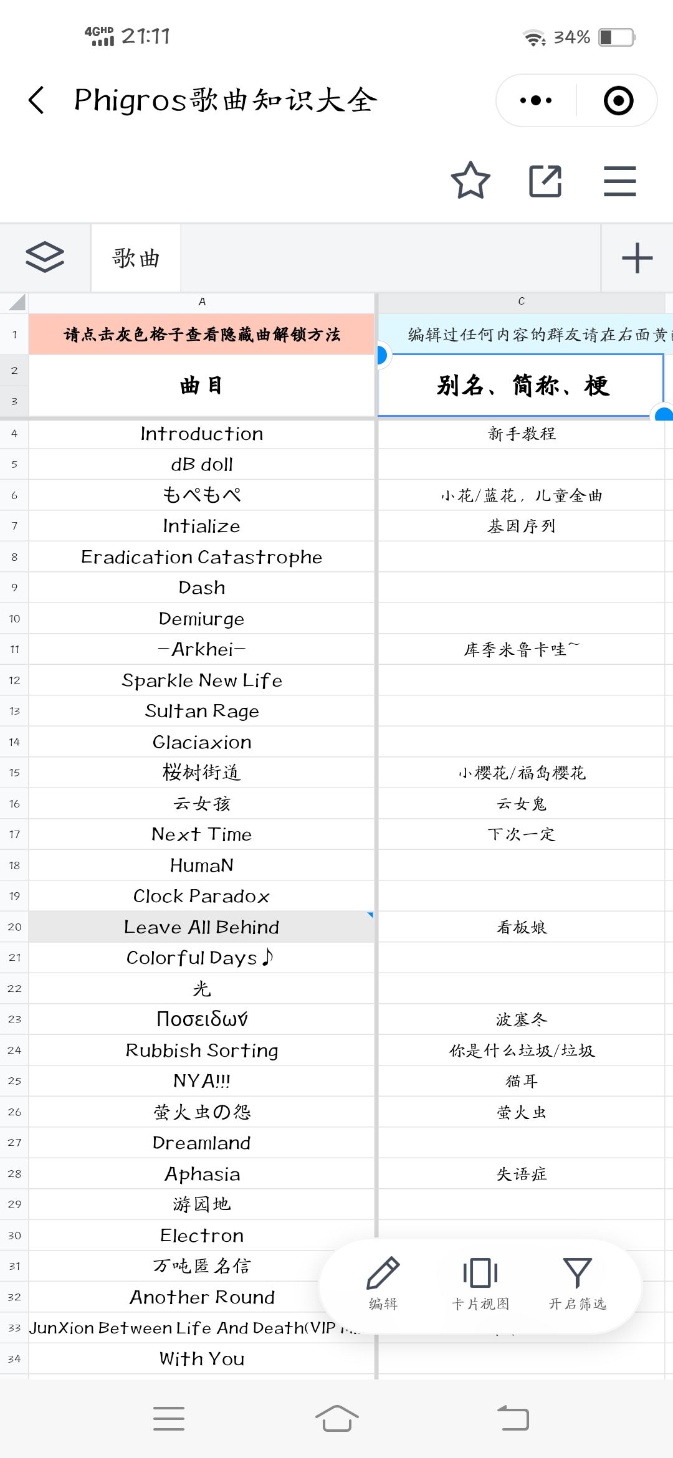Tap the pencil 编辑 button
673x1458 pixels.
[x=383, y=1284]
